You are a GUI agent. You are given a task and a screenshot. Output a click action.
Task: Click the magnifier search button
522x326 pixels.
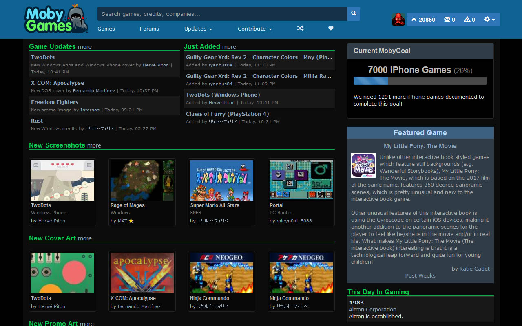(x=354, y=13)
